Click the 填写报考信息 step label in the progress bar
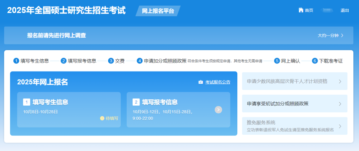 coord(82,61)
